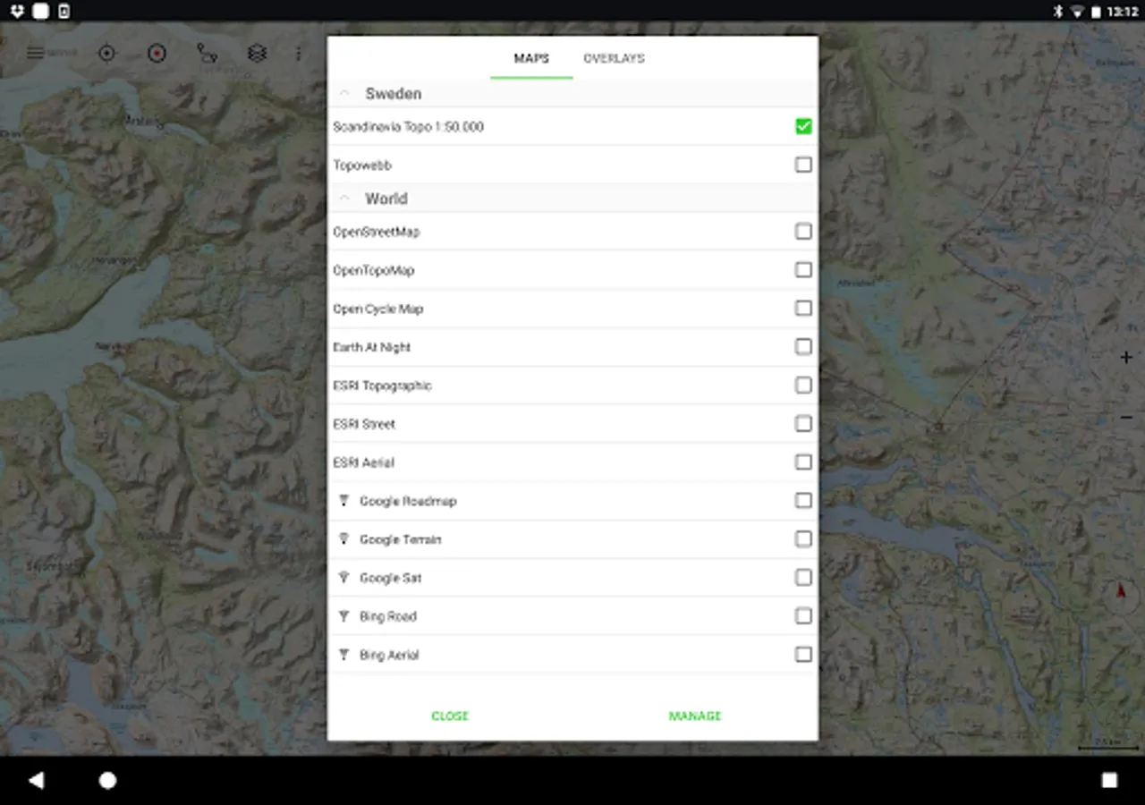1145x805 pixels.
Task: Switch to the Maps tab
Action: coord(531,58)
